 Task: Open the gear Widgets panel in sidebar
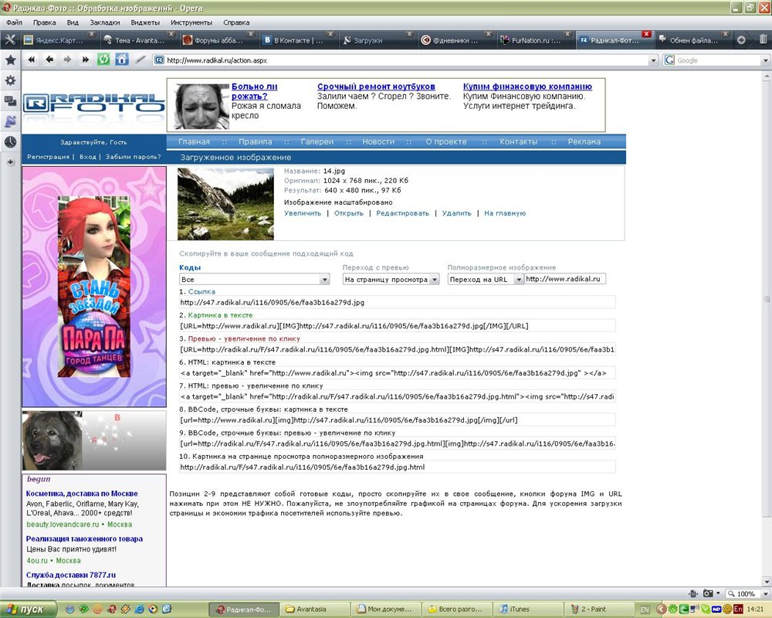point(10,80)
